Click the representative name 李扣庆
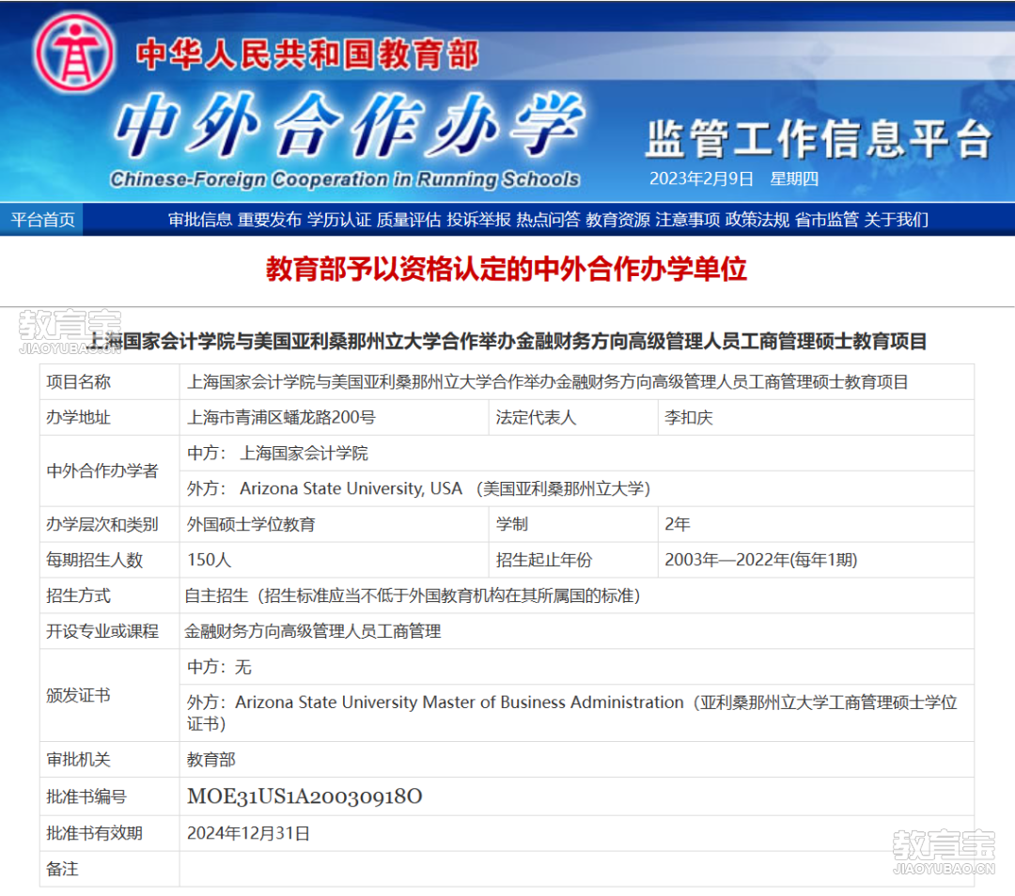 pyautogui.click(x=689, y=417)
